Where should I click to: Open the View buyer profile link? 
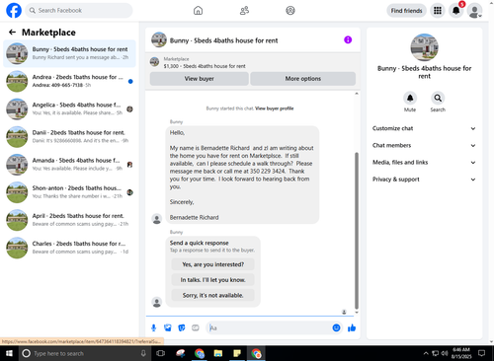click(275, 108)
